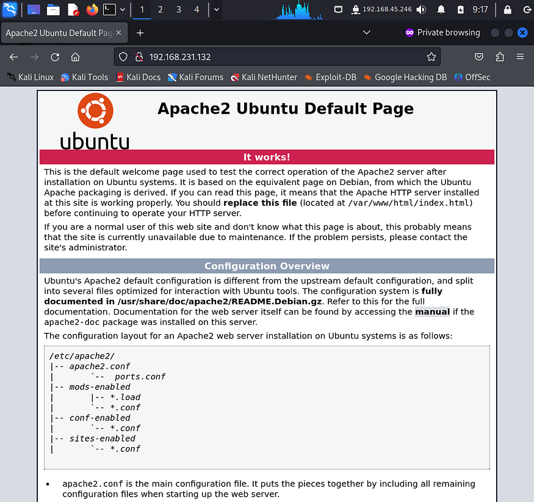Open the network connection icon showing 192.168.45.246
The height and width of the screenshot is (502, 534).
[381, 9]
